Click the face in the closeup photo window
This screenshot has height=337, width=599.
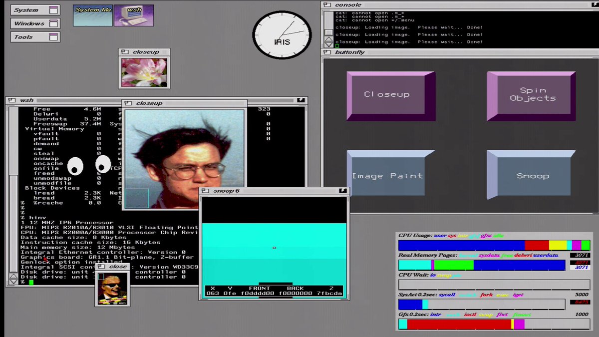click(192, 167)
